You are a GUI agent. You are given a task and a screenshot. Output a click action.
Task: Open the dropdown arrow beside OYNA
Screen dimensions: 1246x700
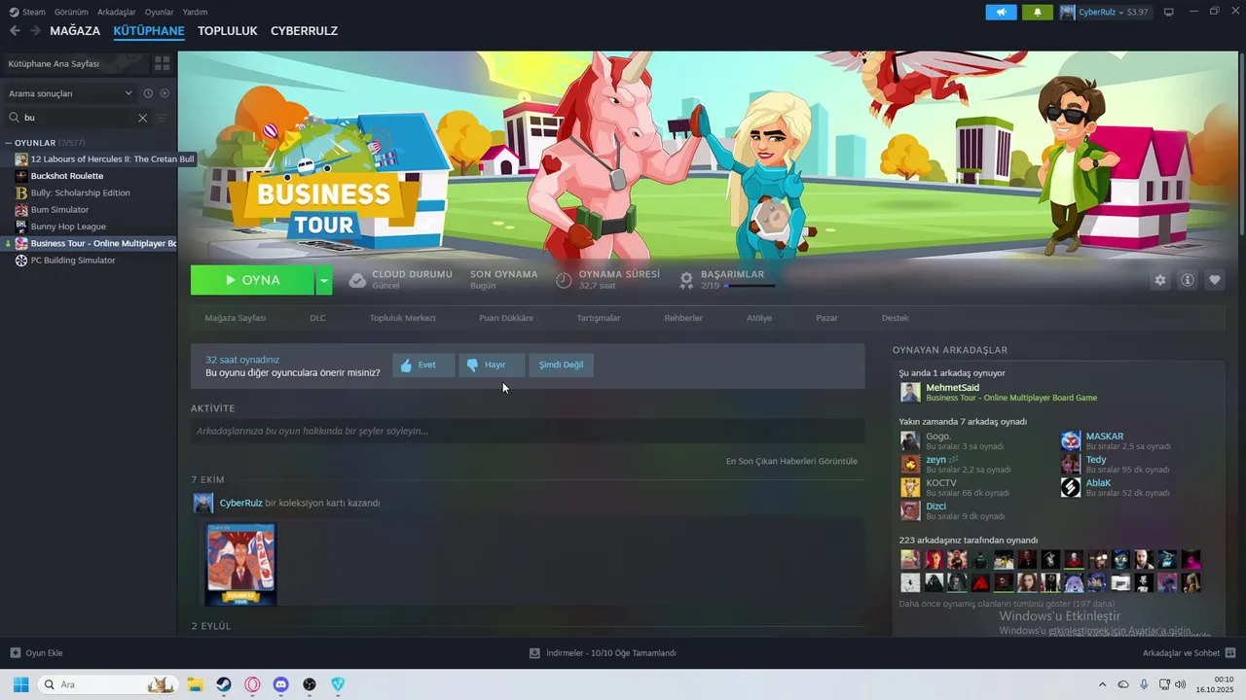(x=324, y=280)
